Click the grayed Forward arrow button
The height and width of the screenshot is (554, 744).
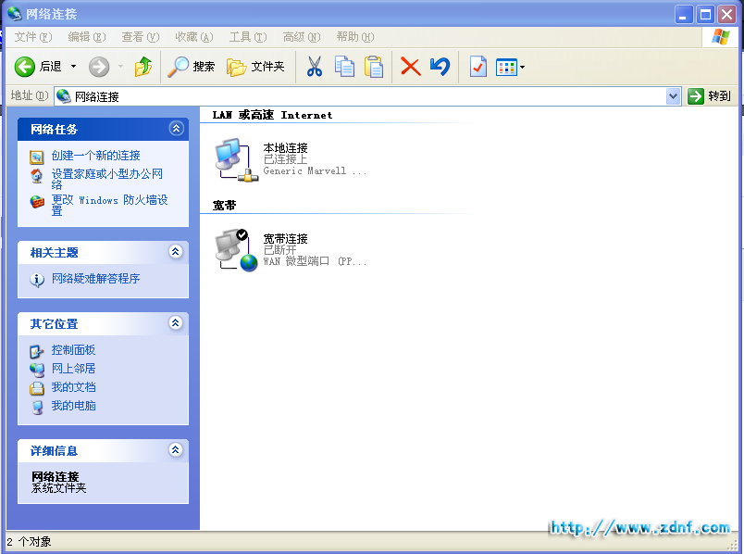99,67
